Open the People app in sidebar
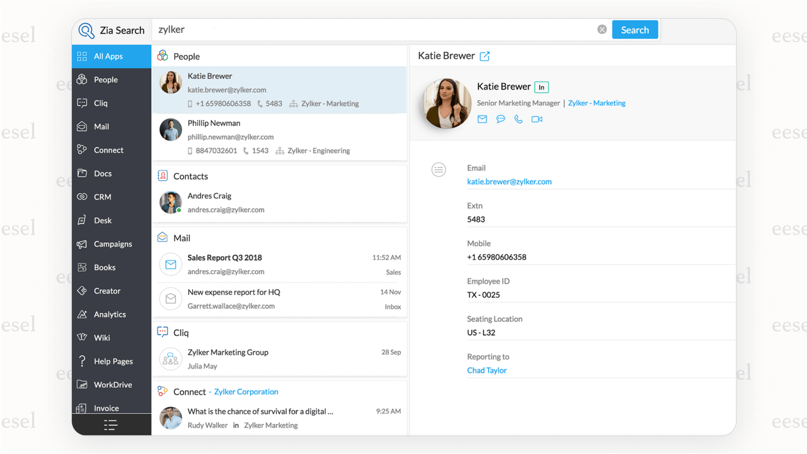This screenshot has height=454, width=807. coord(106,79)
